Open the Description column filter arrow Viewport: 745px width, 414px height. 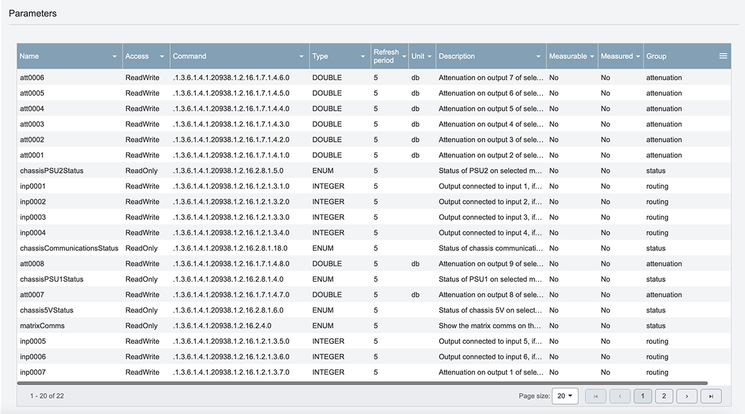pyautogui.click(x=540, y=57)
